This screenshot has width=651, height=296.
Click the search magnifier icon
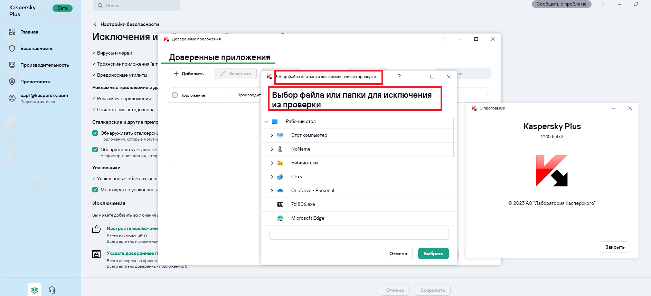tap(100, 6)
